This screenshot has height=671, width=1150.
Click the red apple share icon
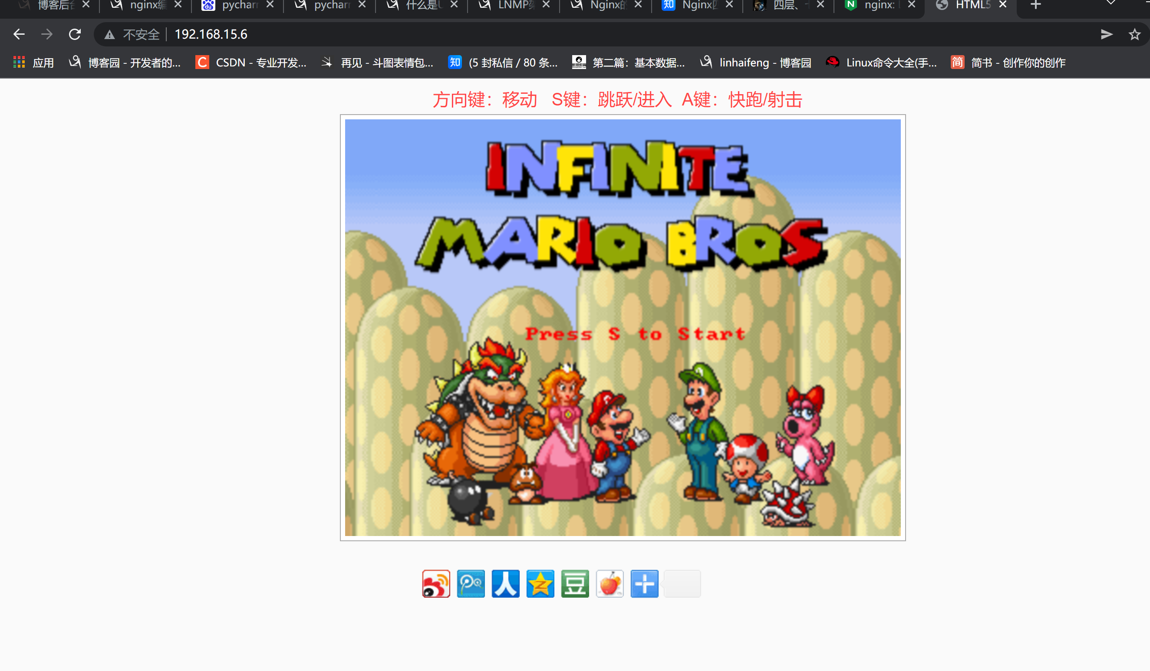[610, 583]
